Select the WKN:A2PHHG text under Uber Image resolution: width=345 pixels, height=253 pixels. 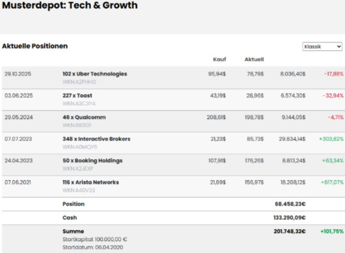tap(79, 82)
